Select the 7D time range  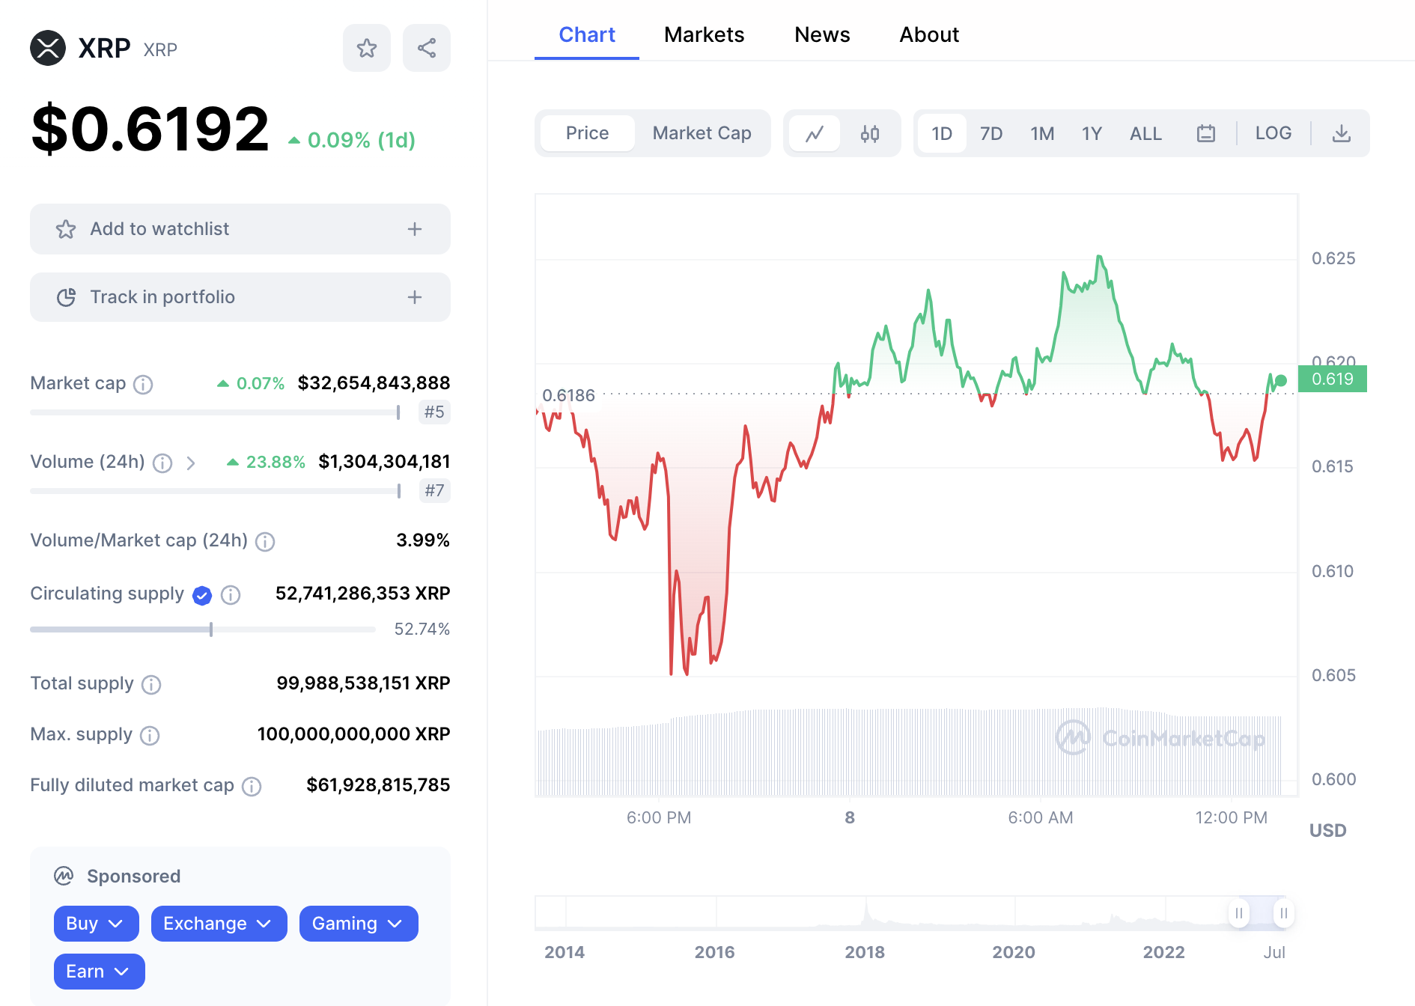click(991, 134)
